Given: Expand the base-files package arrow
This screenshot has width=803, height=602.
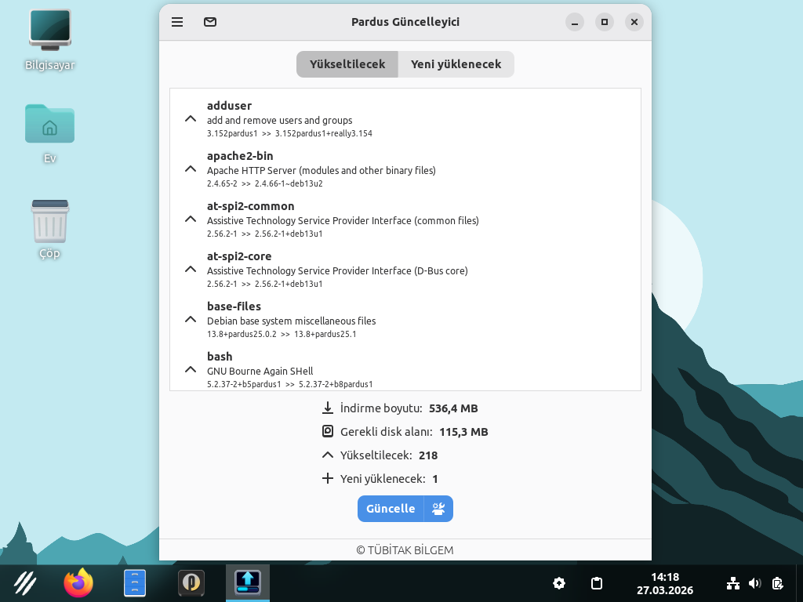Looking at the screenshot, I should pyautogui.click(x=190, y=320).
